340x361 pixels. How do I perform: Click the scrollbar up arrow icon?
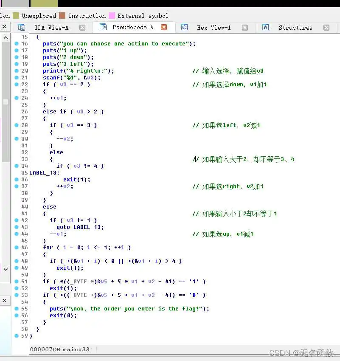[5, 37]
